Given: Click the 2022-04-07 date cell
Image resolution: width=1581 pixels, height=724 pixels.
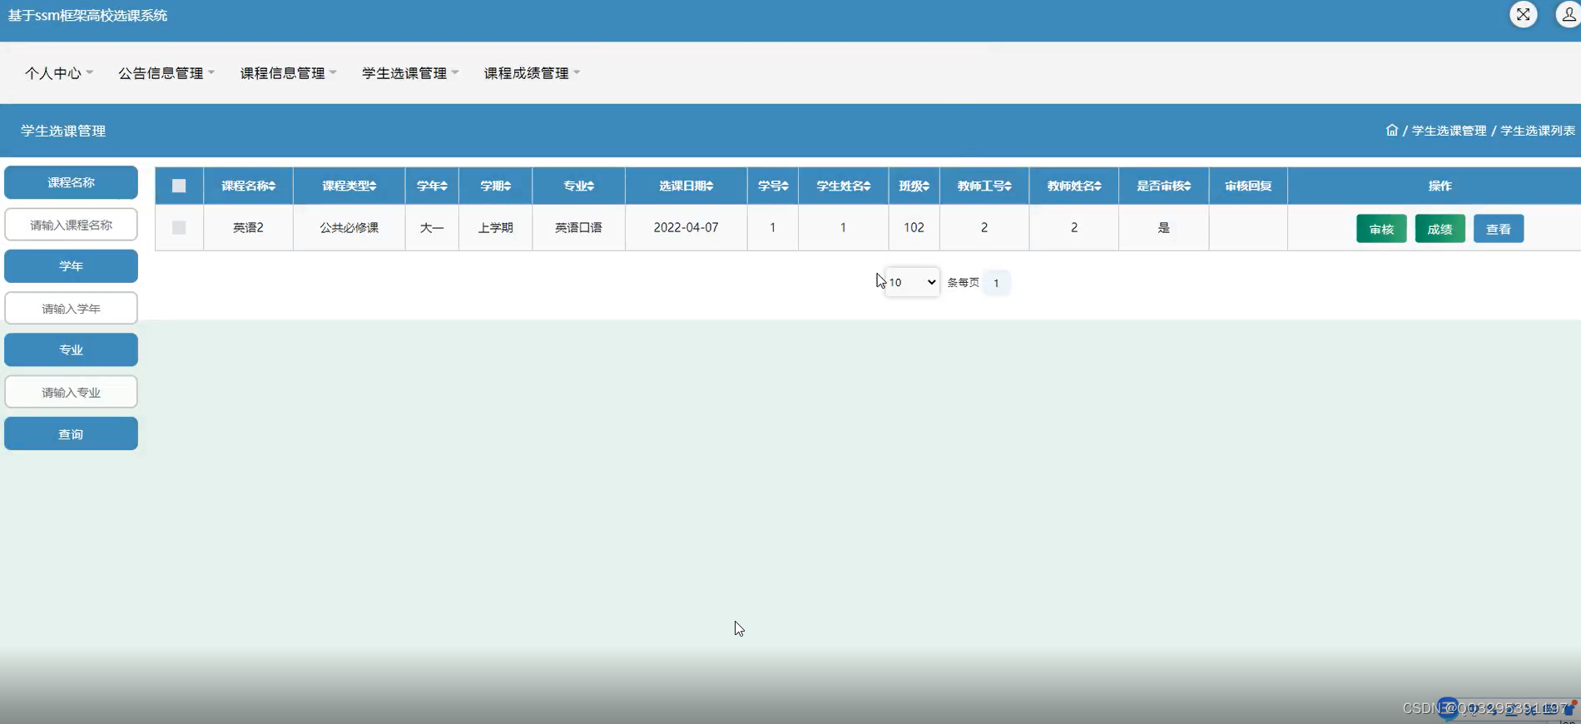Looking at the screenshot, I should pyautogui.click(x=686, y=228).
